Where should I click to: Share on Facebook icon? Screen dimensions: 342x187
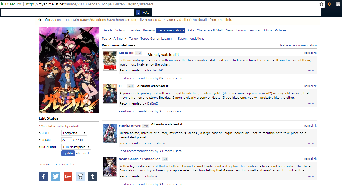point(43,176)
